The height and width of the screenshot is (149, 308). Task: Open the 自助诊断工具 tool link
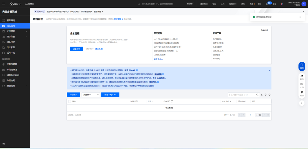click(218, 51)
